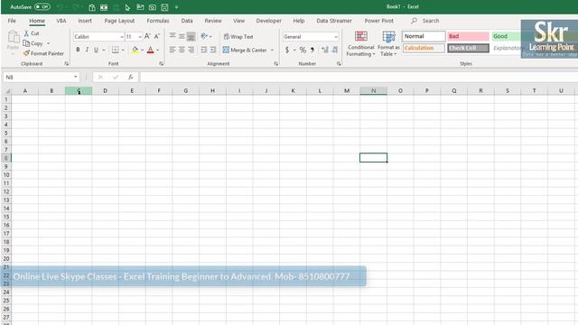The image size is (578, 325).
Task: Customize Quick Access Toolbar dropdown
Action: [177, 7]
